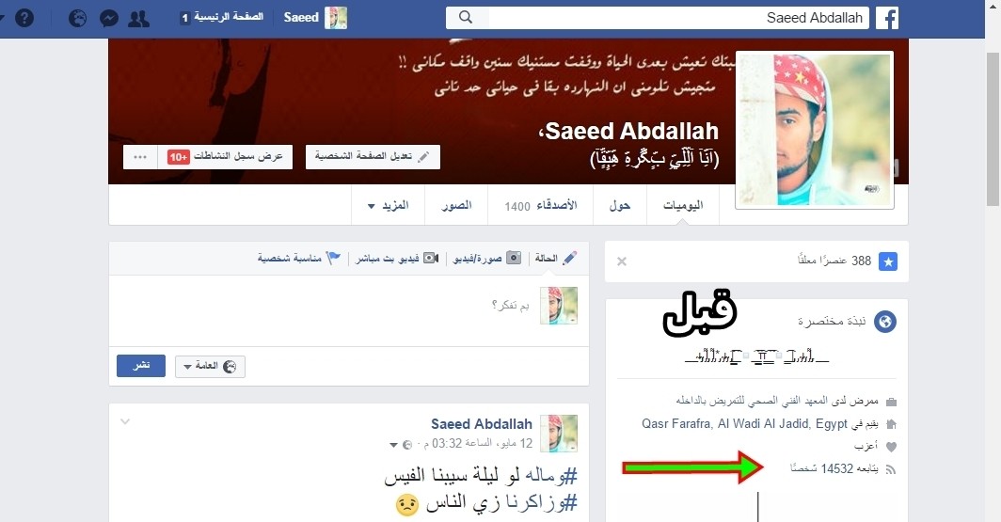Open the three-dots menu on the cover
The width and height of the screenshot is (1001, 522).
(x=140, y=157)
